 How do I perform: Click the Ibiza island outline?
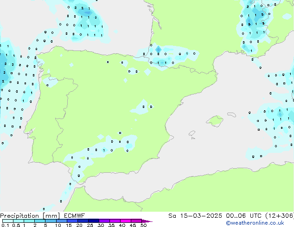tap(192, 133)
